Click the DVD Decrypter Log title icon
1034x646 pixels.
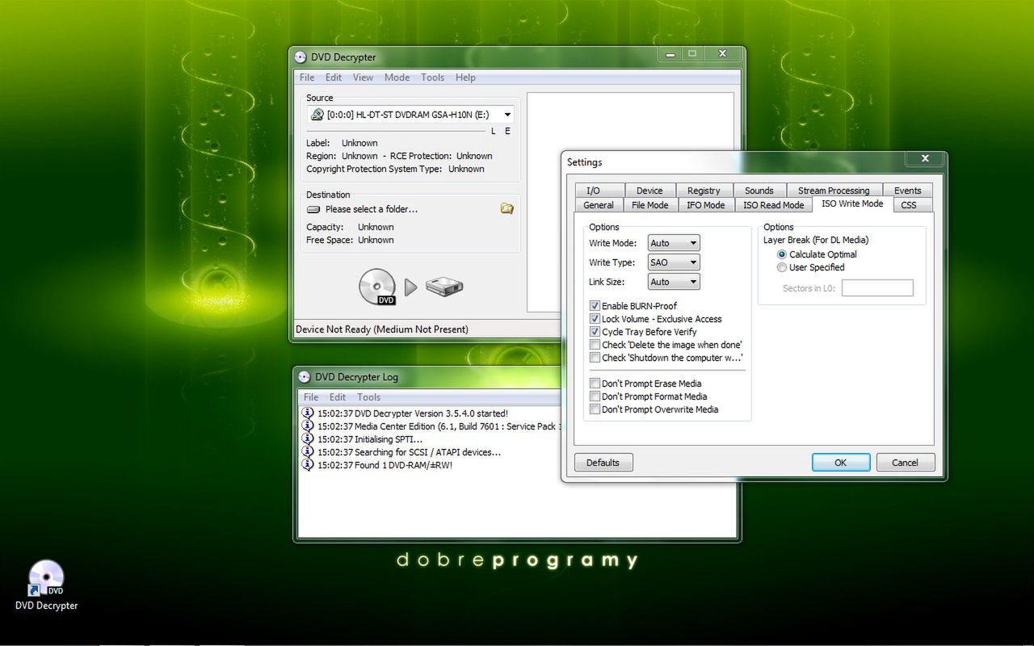pyautogui.click(x=305, y=377)
